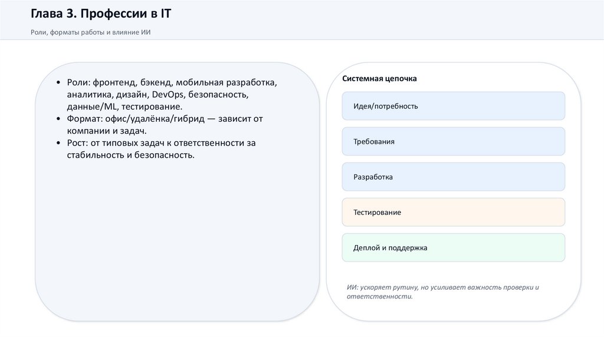Screen dimensions: 604x338
Task: Select the 'Разработка' step box
Action: 453,177
